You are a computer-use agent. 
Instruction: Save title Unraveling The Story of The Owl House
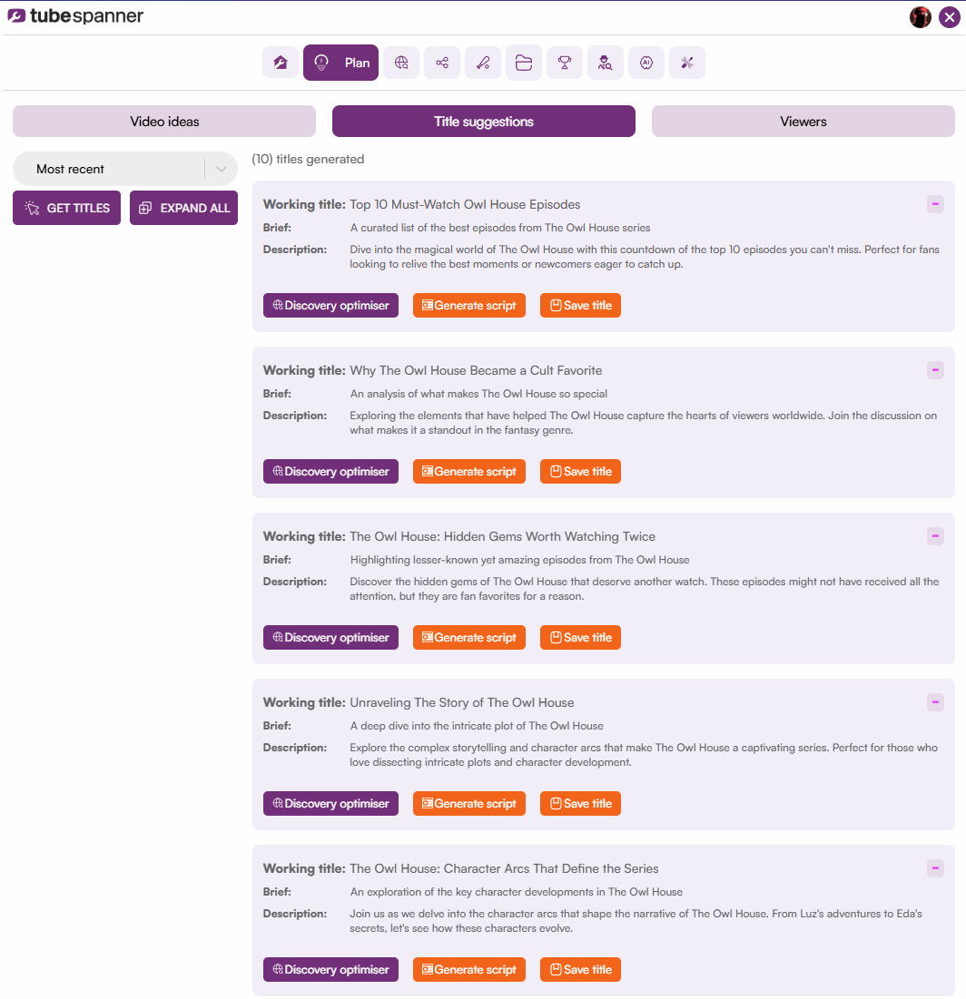[x=580, y=803]
